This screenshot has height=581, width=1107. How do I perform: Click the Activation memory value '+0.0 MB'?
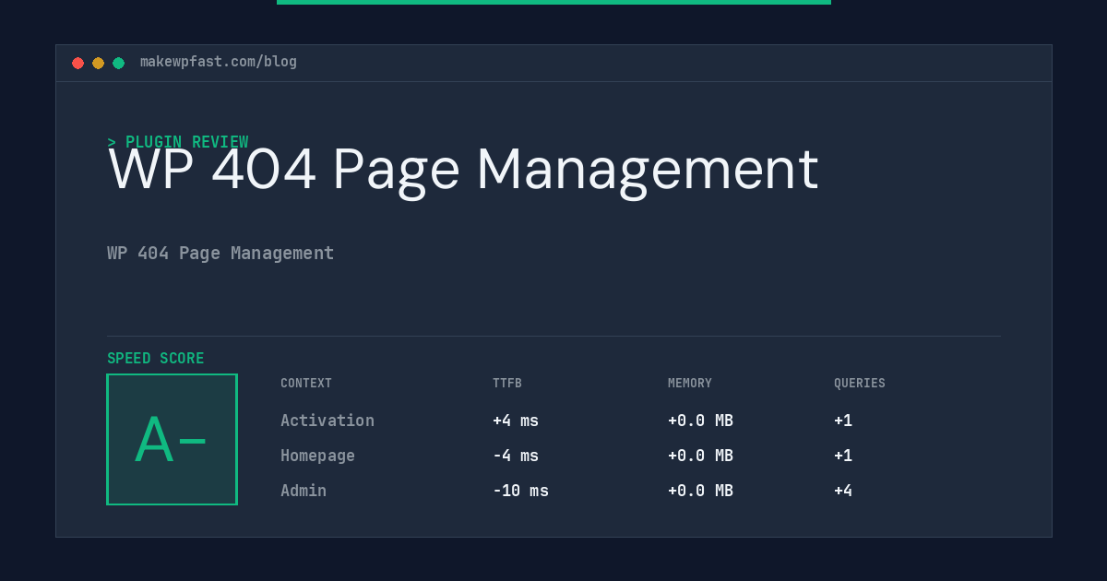[x=700, y=421]
